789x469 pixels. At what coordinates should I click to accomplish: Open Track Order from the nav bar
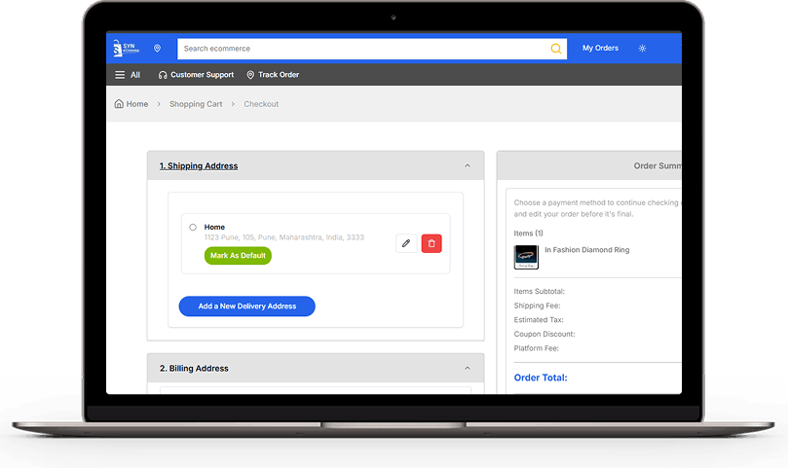(x=273, y=75)
